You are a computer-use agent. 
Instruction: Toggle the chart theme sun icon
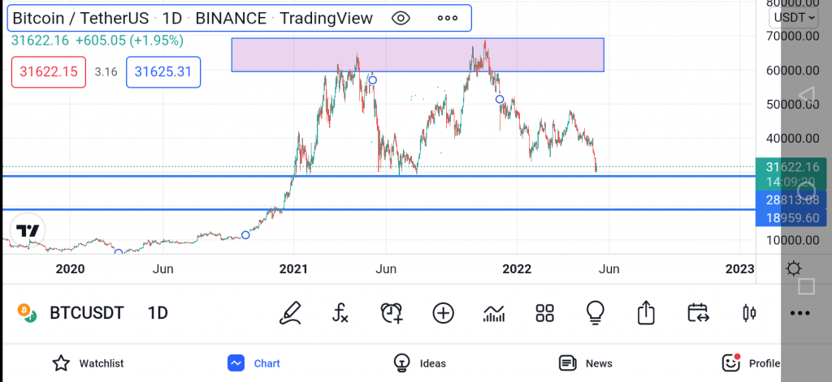coord(794,268)
